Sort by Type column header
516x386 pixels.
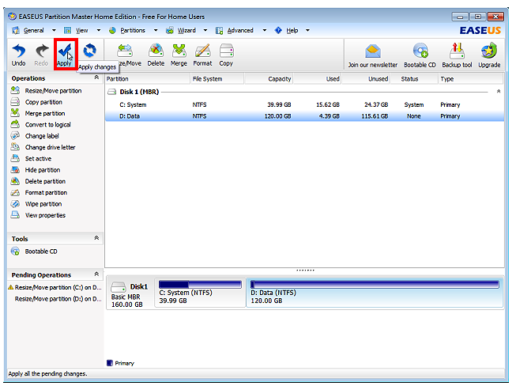point(471,79)
